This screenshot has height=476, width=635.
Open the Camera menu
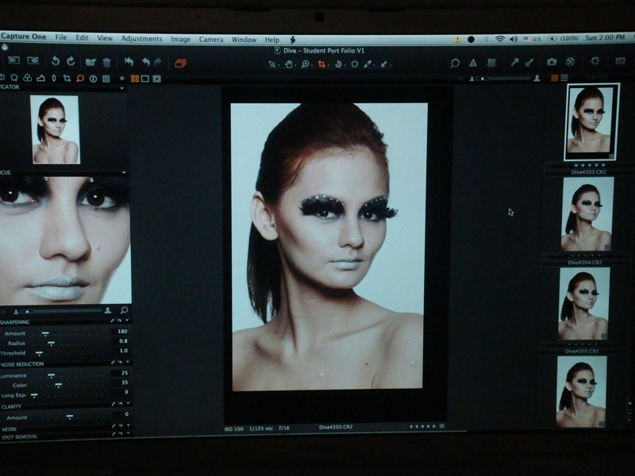pos(211,39)
